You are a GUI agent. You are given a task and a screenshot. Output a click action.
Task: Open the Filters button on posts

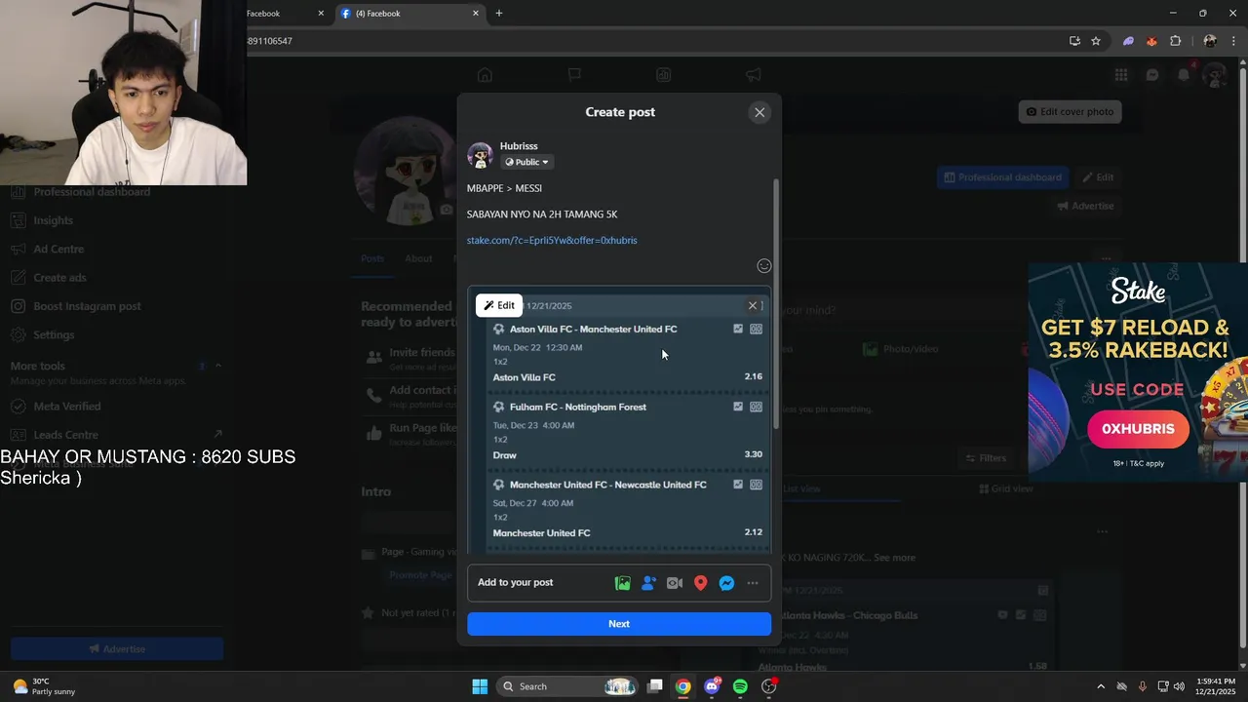986,458
